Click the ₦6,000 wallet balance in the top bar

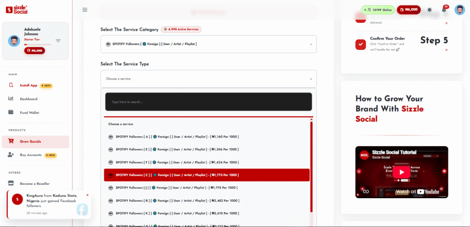click(x=408, y=10)
